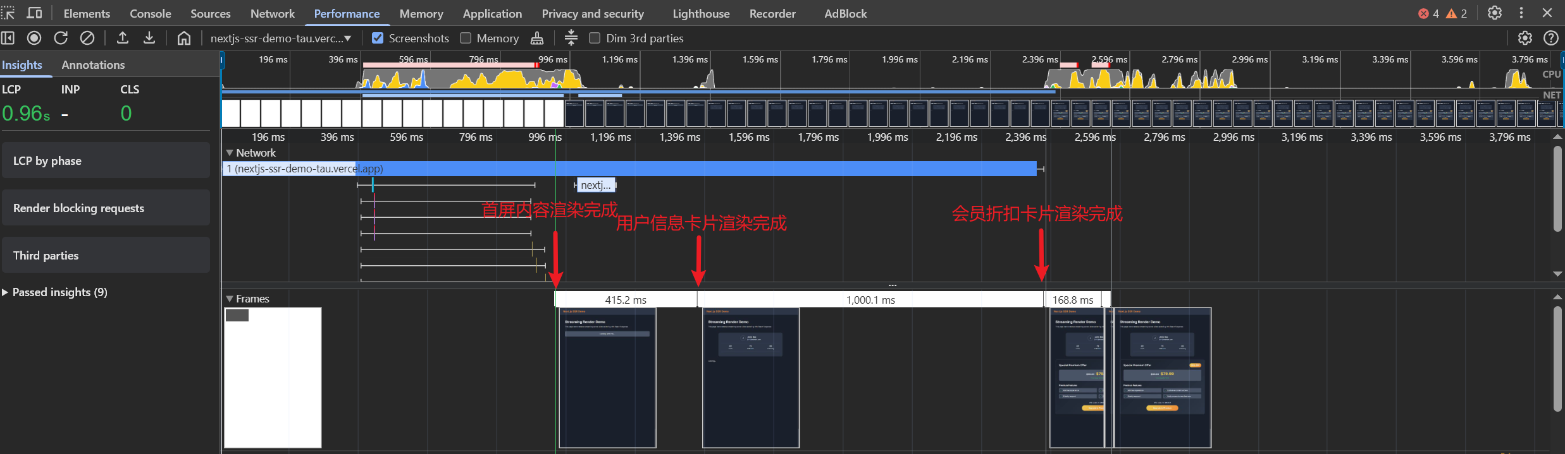Open the Lighthouse panel tab
1565x454 pixels.
pyautogui.click(x=701, y=13)
